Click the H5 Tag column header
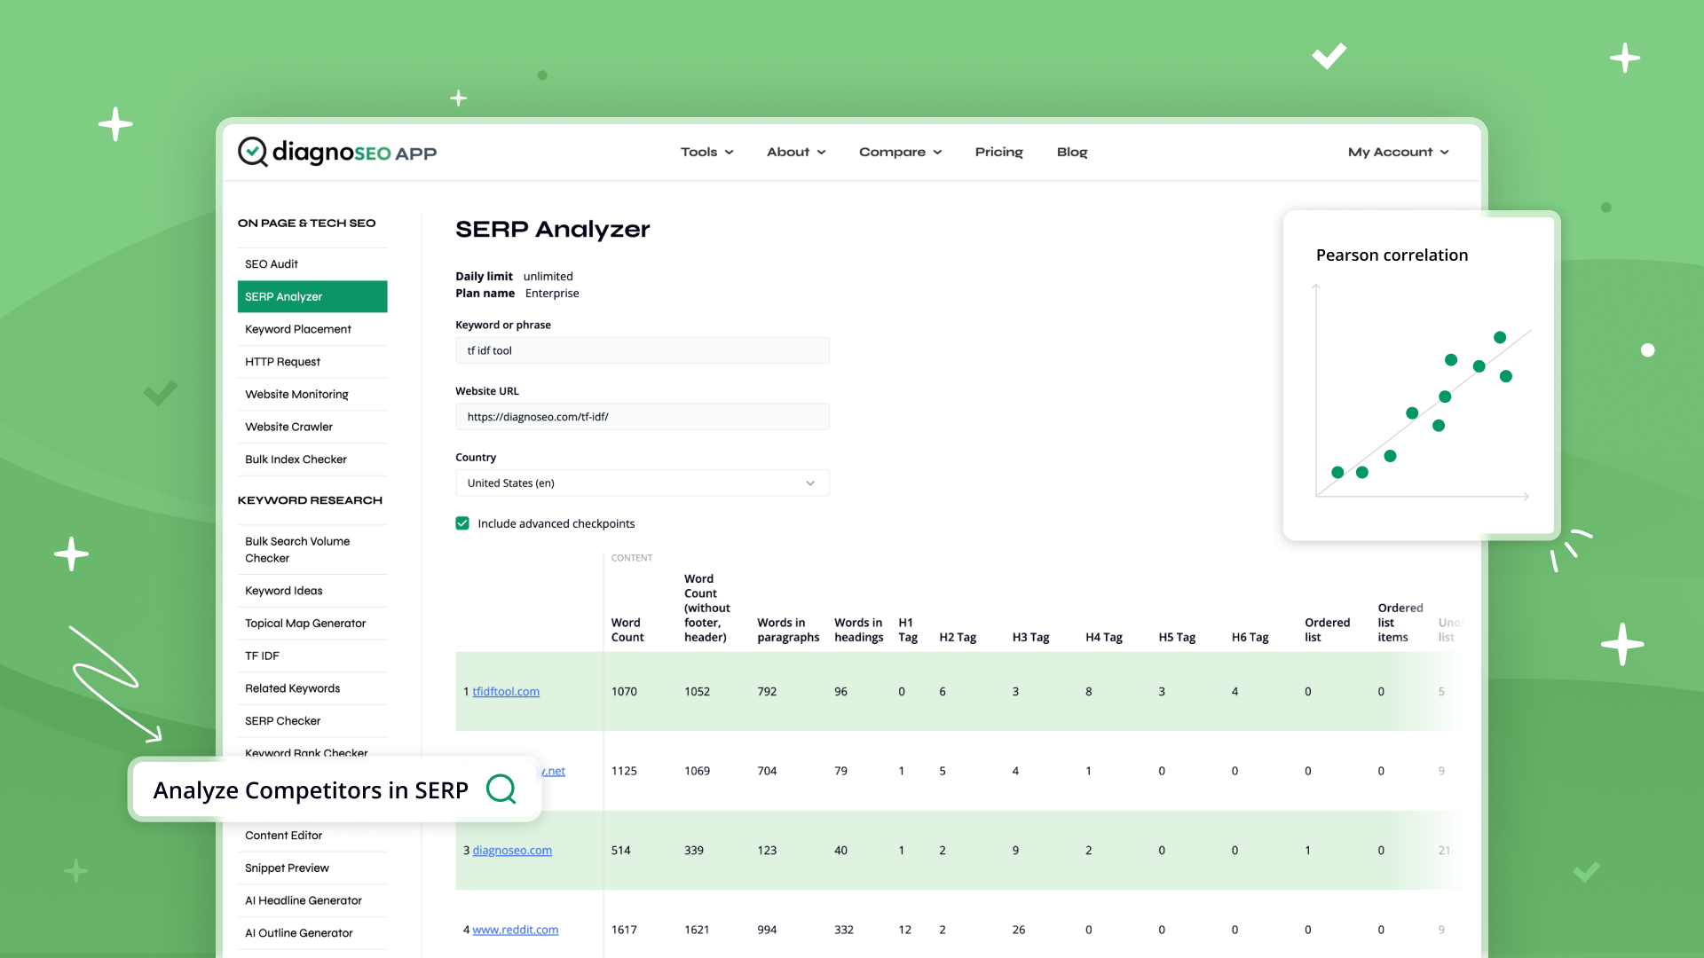The height and width of the screenshot is (958, 1704). click(1177, 638)
